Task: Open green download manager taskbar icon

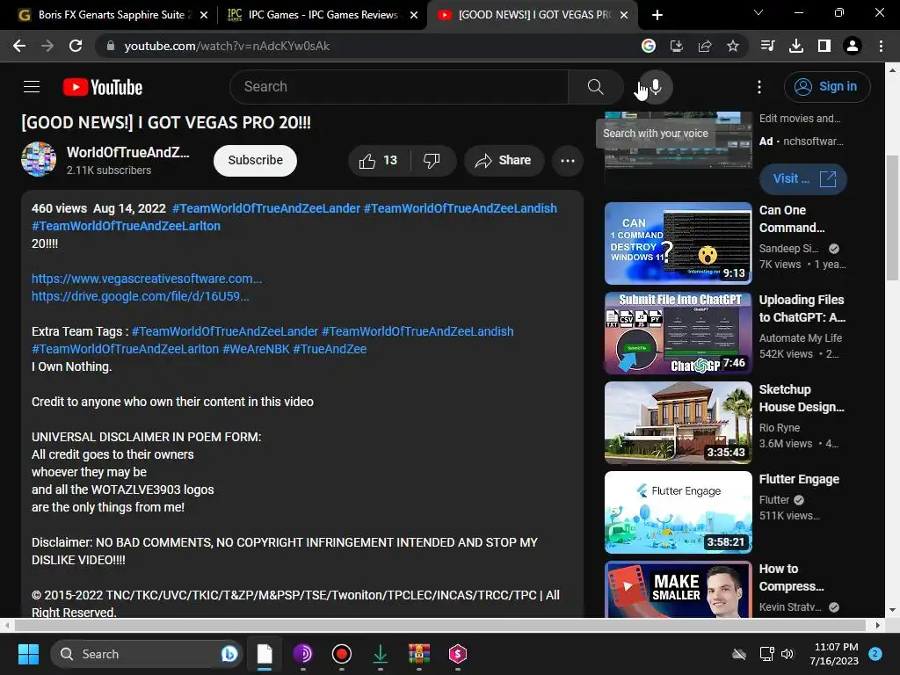Action: point(380,654)
